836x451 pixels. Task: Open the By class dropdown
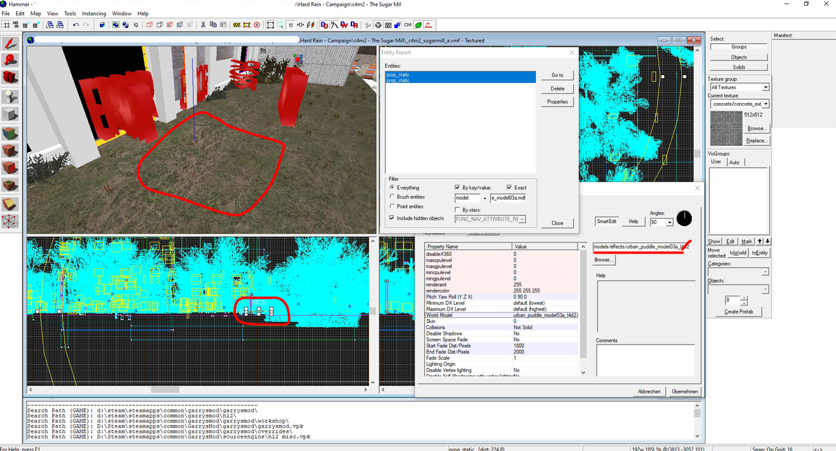pyautogui.click(x=522, y=219)
